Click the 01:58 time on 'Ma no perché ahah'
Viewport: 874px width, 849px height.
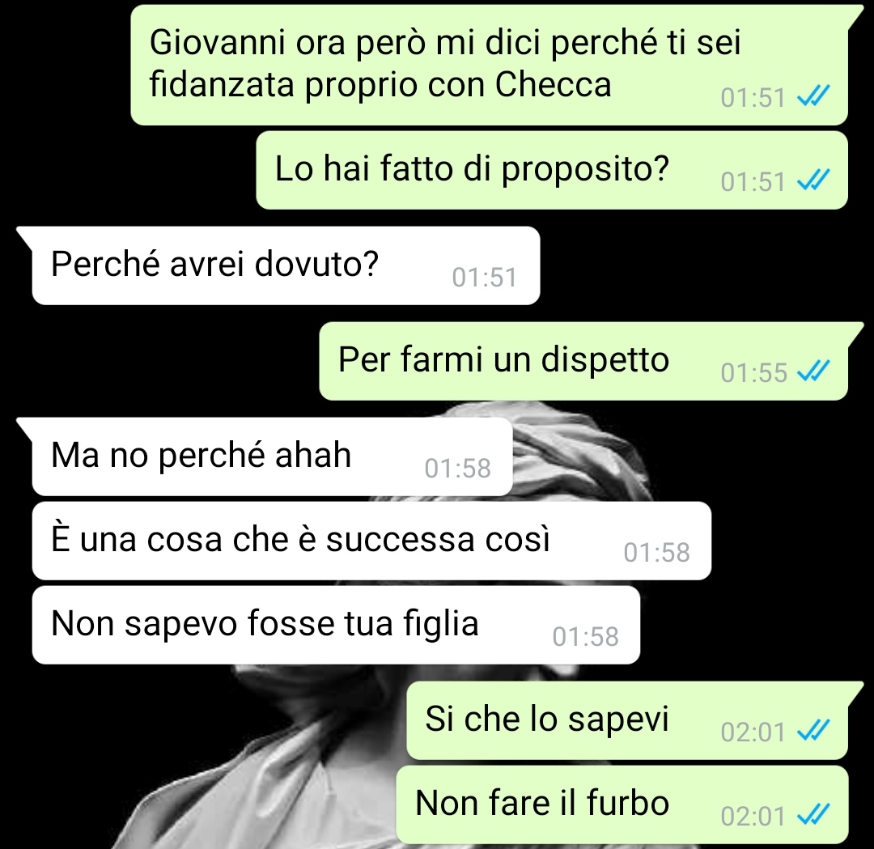tap(457, 469)
